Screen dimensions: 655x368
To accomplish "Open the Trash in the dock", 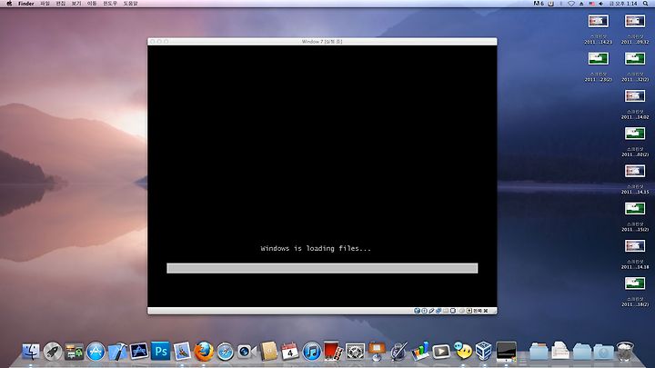I will pos(625,352).
